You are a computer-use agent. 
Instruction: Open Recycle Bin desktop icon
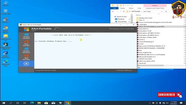[6, 12]
